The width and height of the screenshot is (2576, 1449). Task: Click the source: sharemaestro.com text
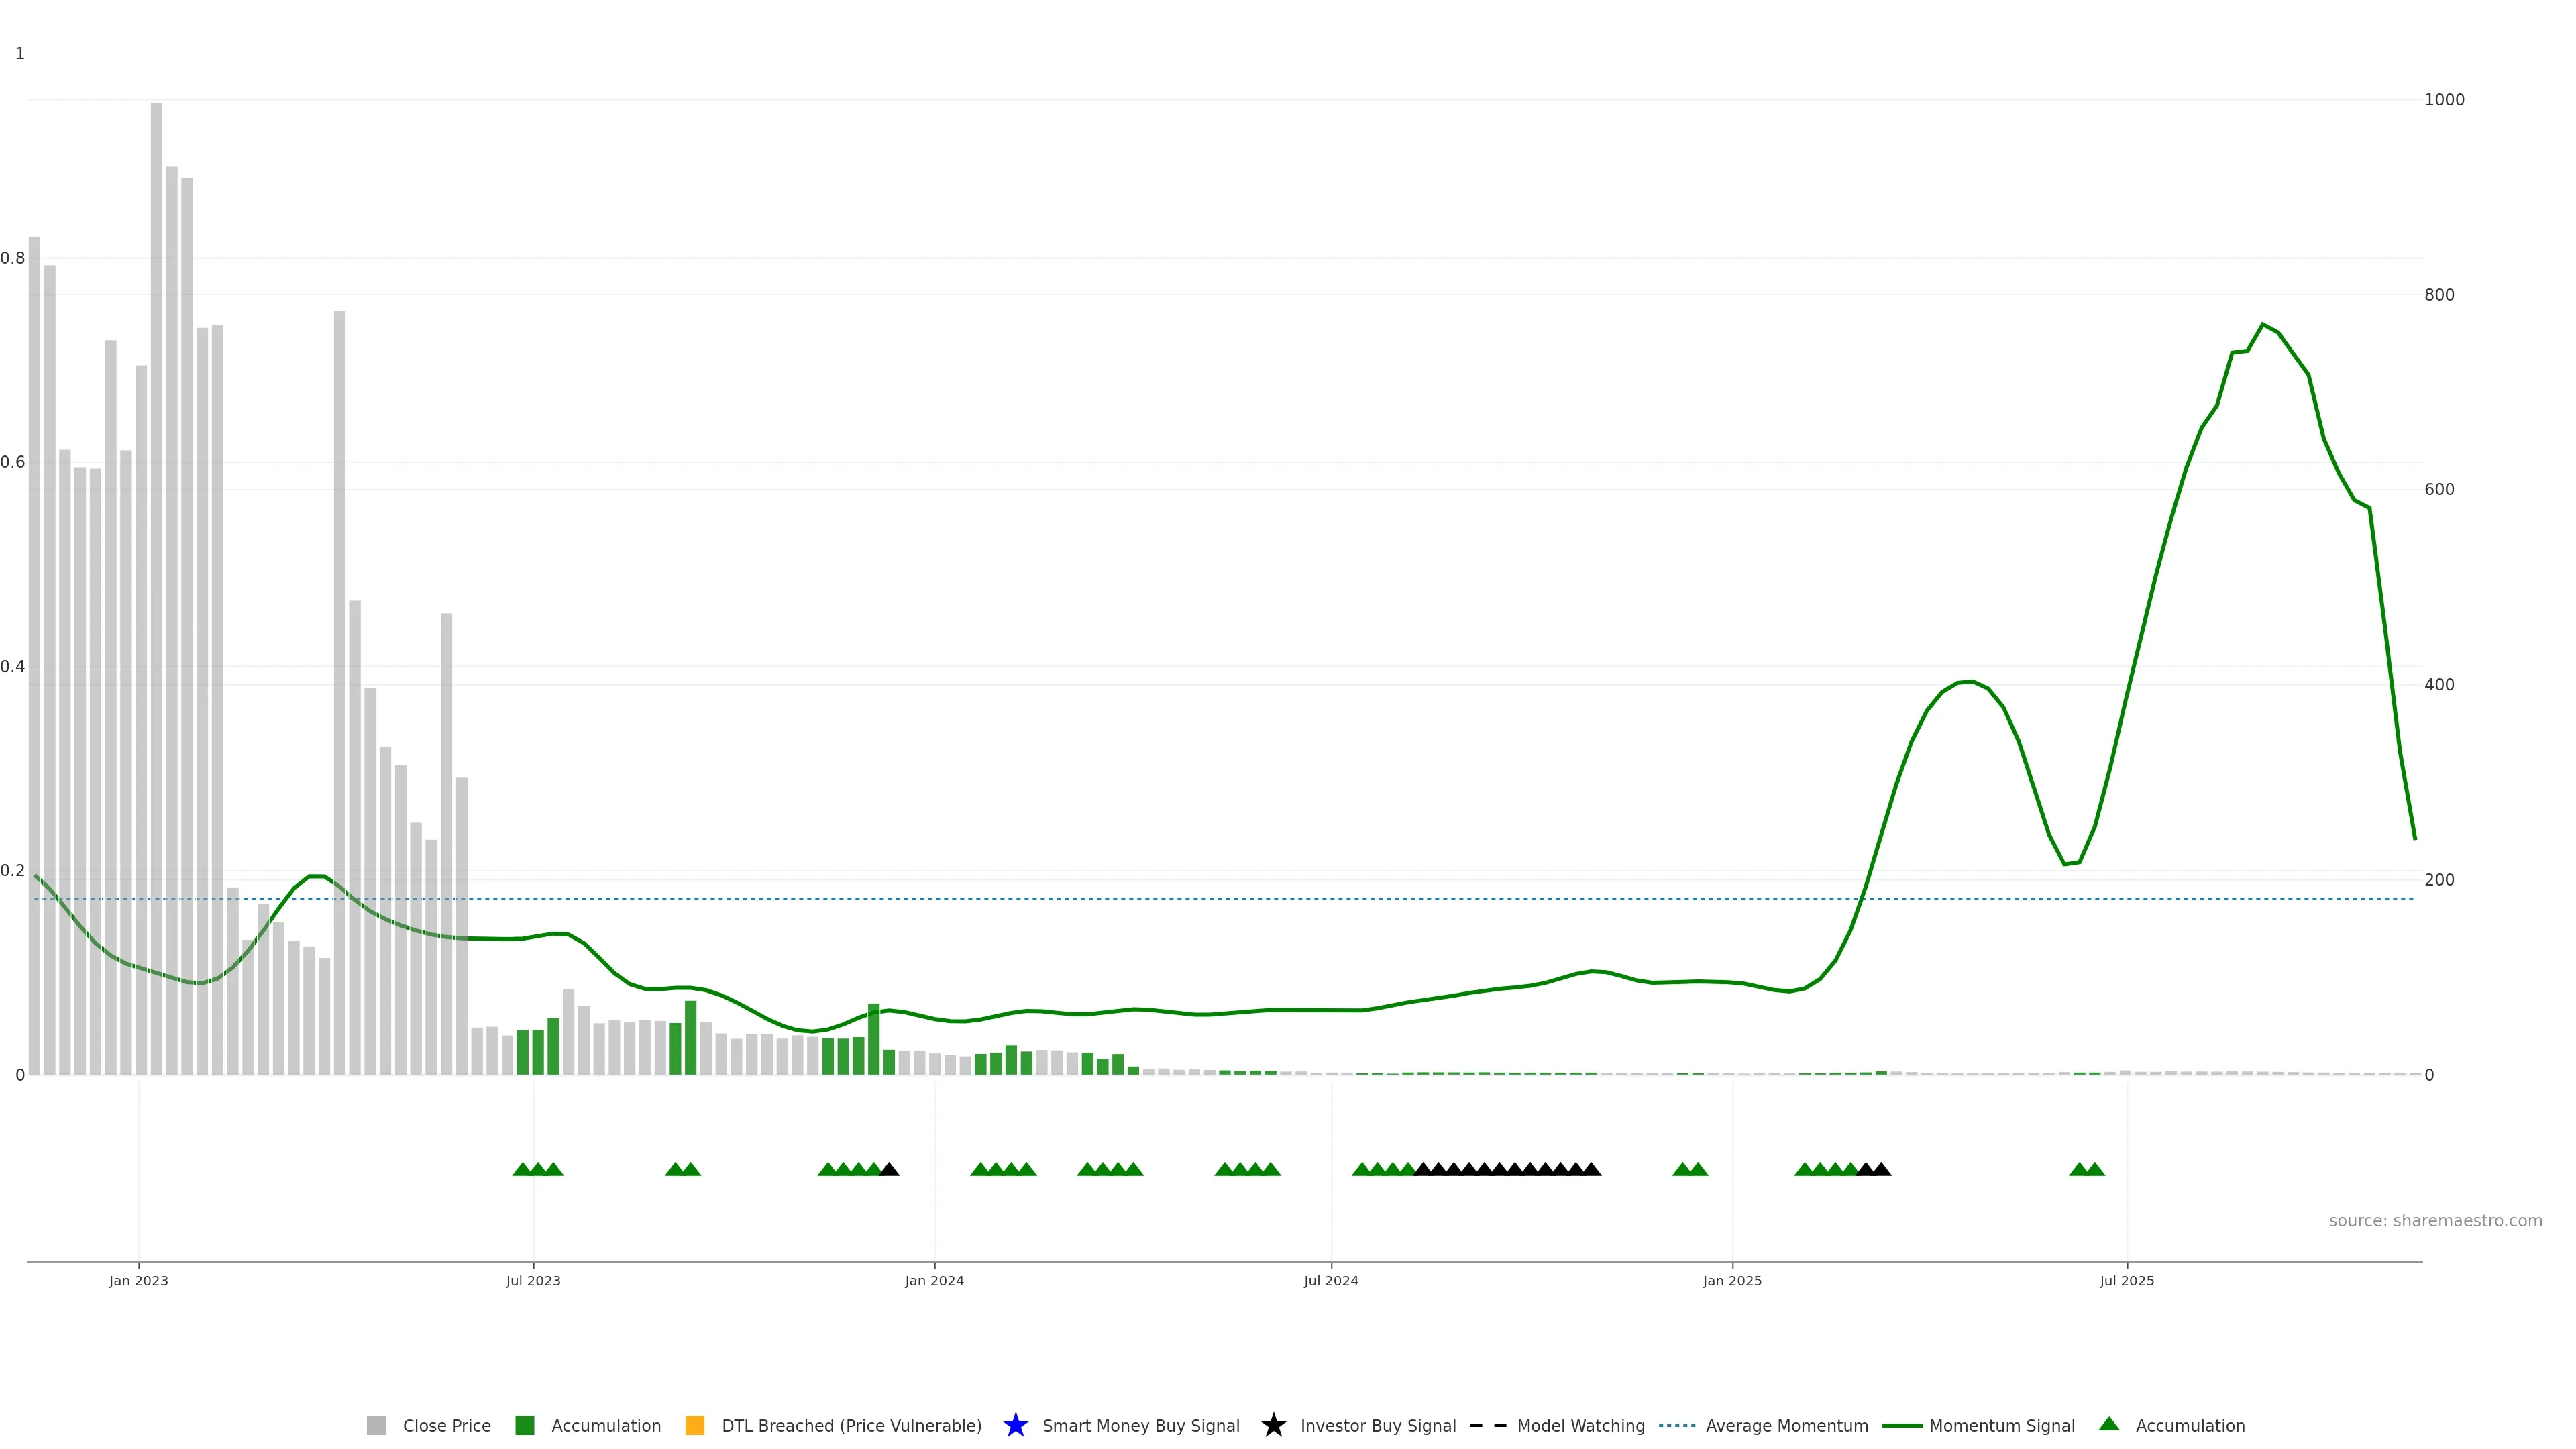coord(2435,1220)
